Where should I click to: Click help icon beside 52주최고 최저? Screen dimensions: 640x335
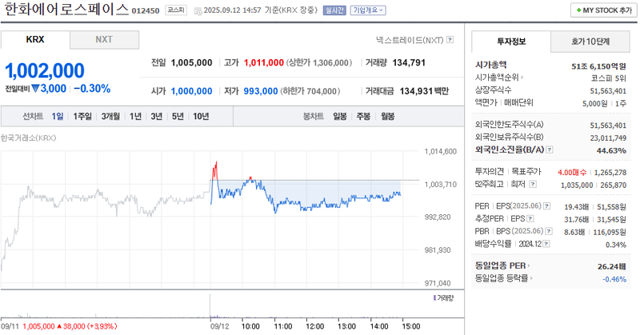pyautogui.click(x=533, y=184)
